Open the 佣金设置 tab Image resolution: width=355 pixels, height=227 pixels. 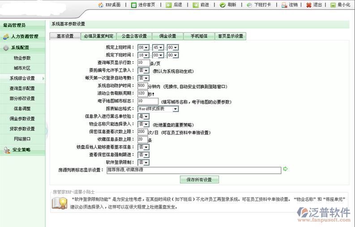(x=168, y=36)
